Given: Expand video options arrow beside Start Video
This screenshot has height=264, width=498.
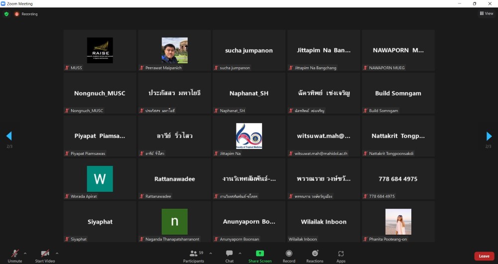Looking at the screenshot, I should [x=57, y=253].
